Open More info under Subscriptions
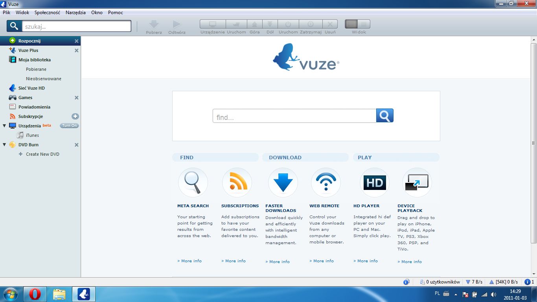 pos(234,261)
